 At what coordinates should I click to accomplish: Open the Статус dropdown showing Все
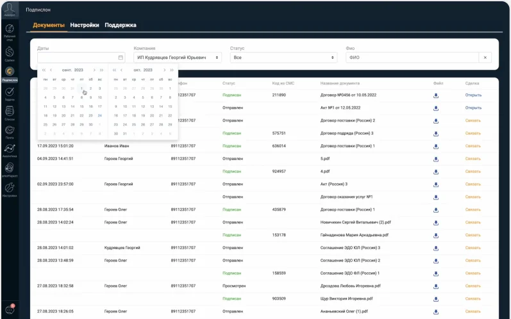pos(283,57)
